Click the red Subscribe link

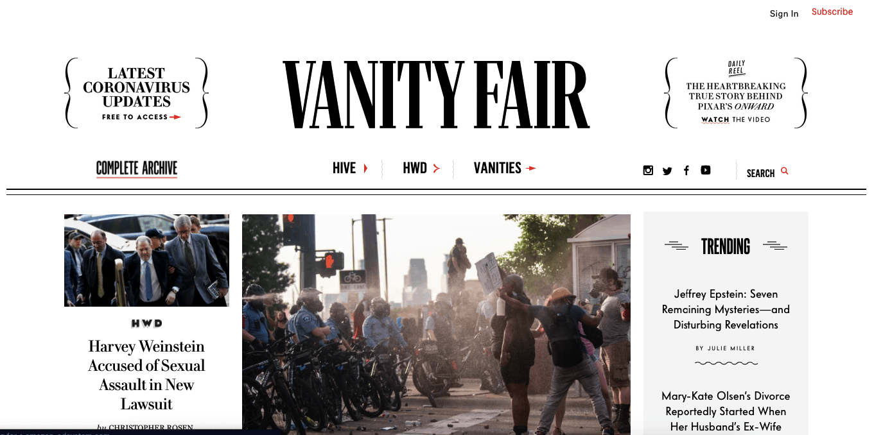832,12
